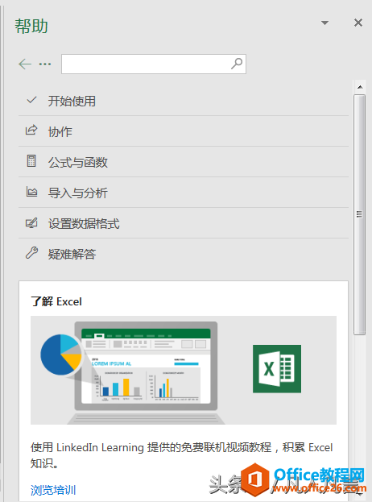The height and width of the screenshot is (502, 372).
Task: Click the vertical scrollbar thumb
Action: click(360, 214)
